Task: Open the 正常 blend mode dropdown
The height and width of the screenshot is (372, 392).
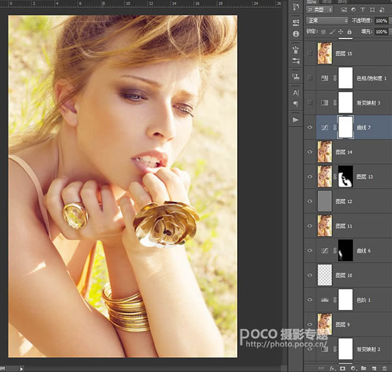Action: [327, 21]
